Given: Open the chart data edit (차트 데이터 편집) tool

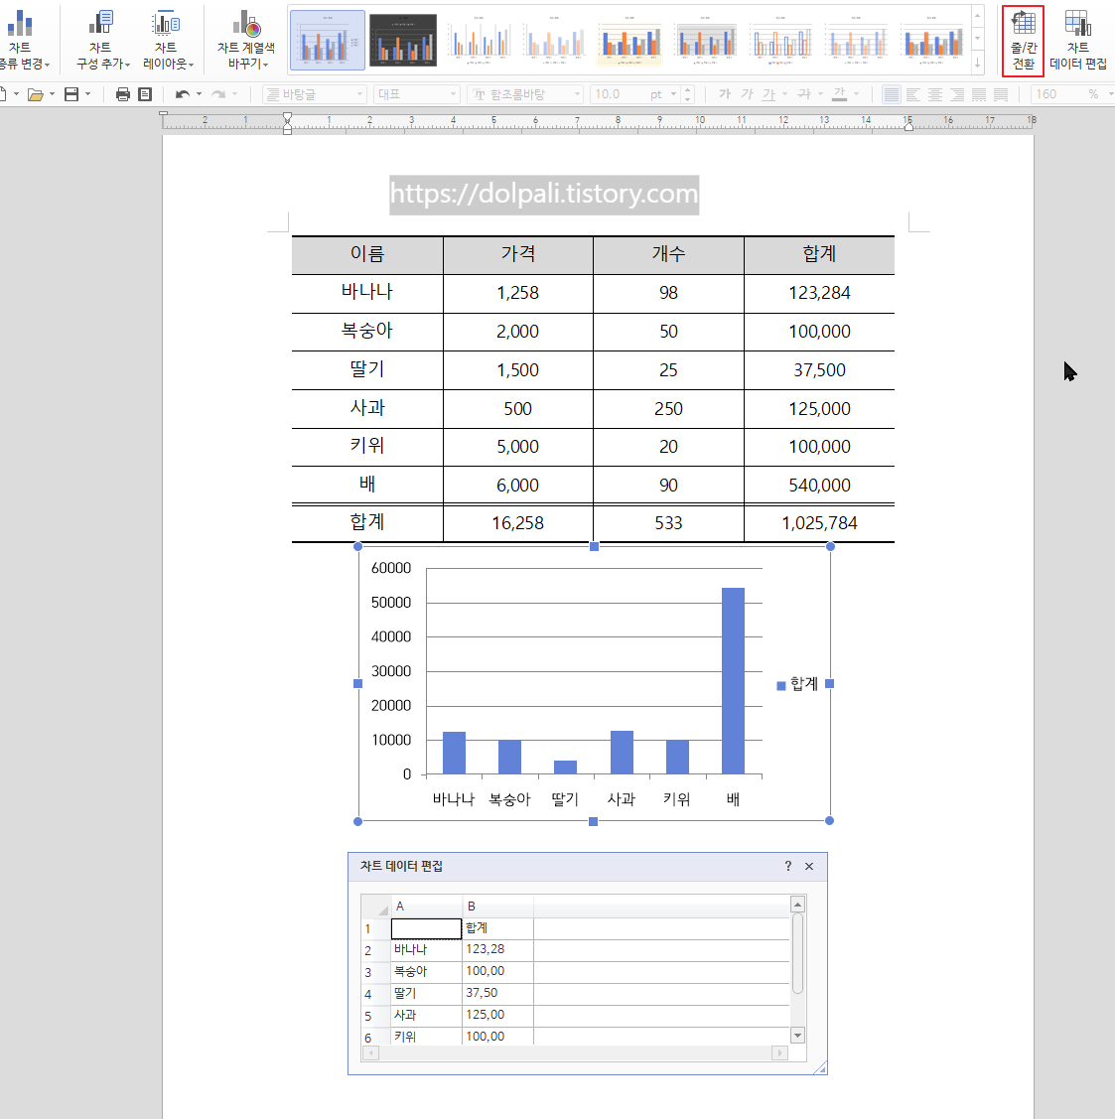Looking at the screenshot, I should pyautogui.click(x=1078, y=41).
